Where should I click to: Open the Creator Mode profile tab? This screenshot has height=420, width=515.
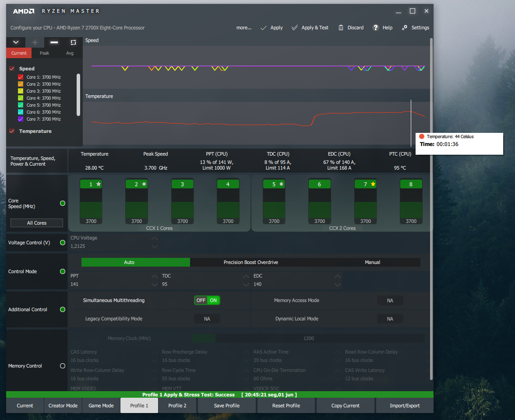point(63,406)
